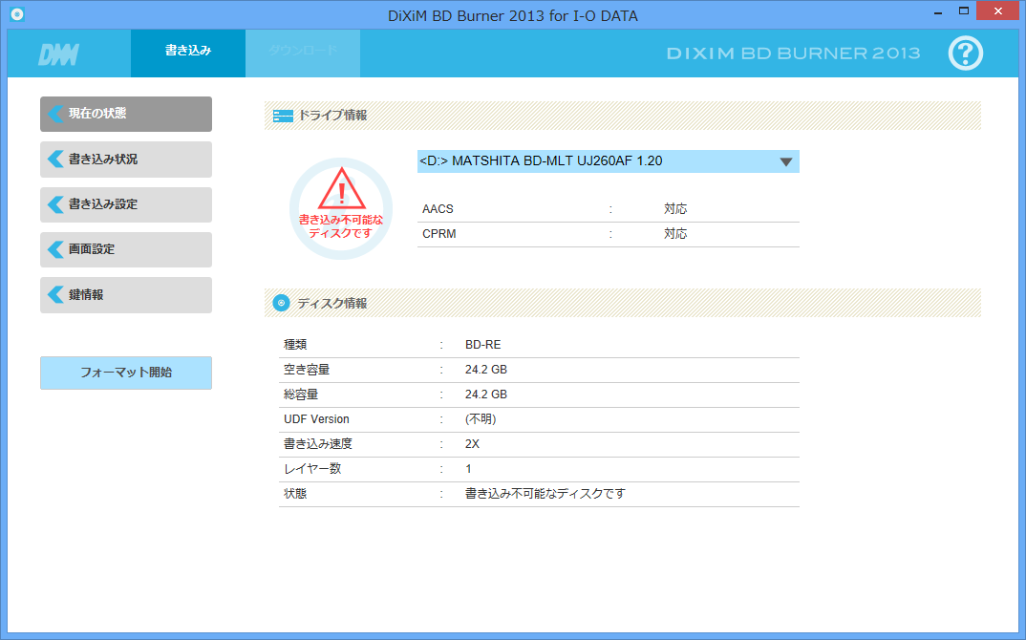Click the drive information section icon
The image size is (1026, 640).
click(283, 116)
